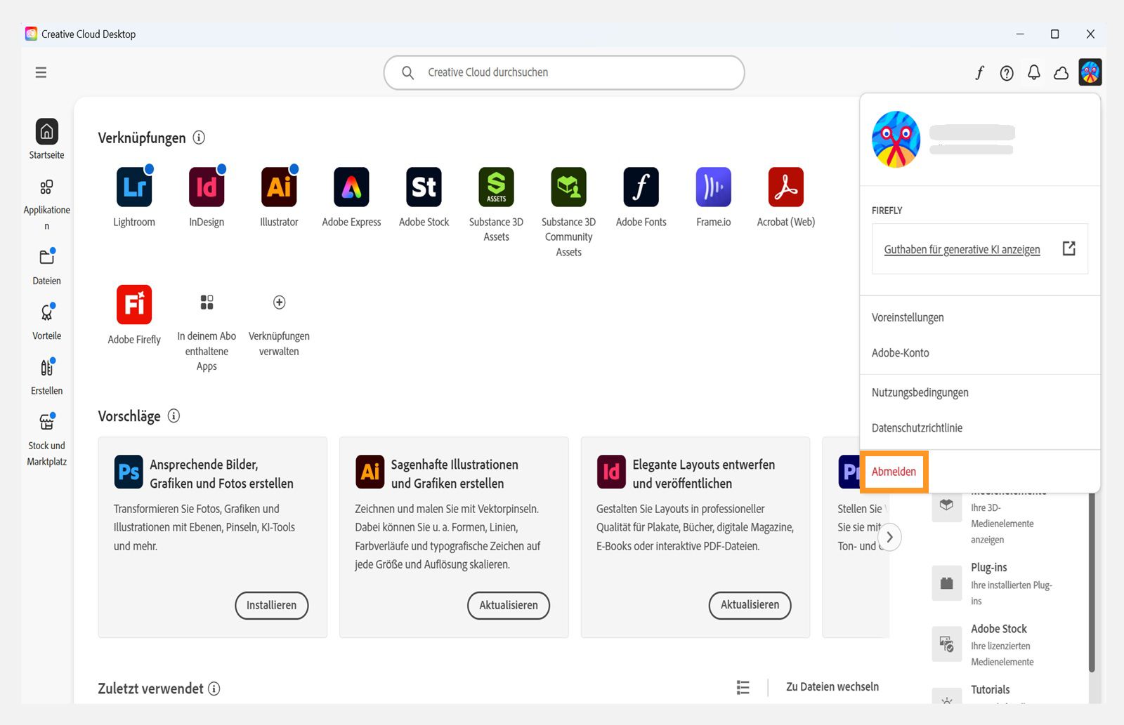Open the Adobe Fonts shortcut tile
This screenshot has height=725, width=1124.
coord(641,197)
